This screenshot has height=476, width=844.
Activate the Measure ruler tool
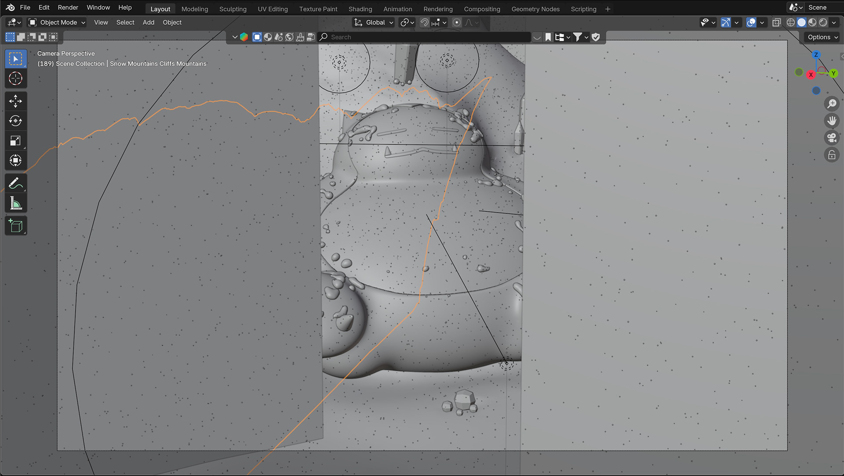click(x=15, y=203)
